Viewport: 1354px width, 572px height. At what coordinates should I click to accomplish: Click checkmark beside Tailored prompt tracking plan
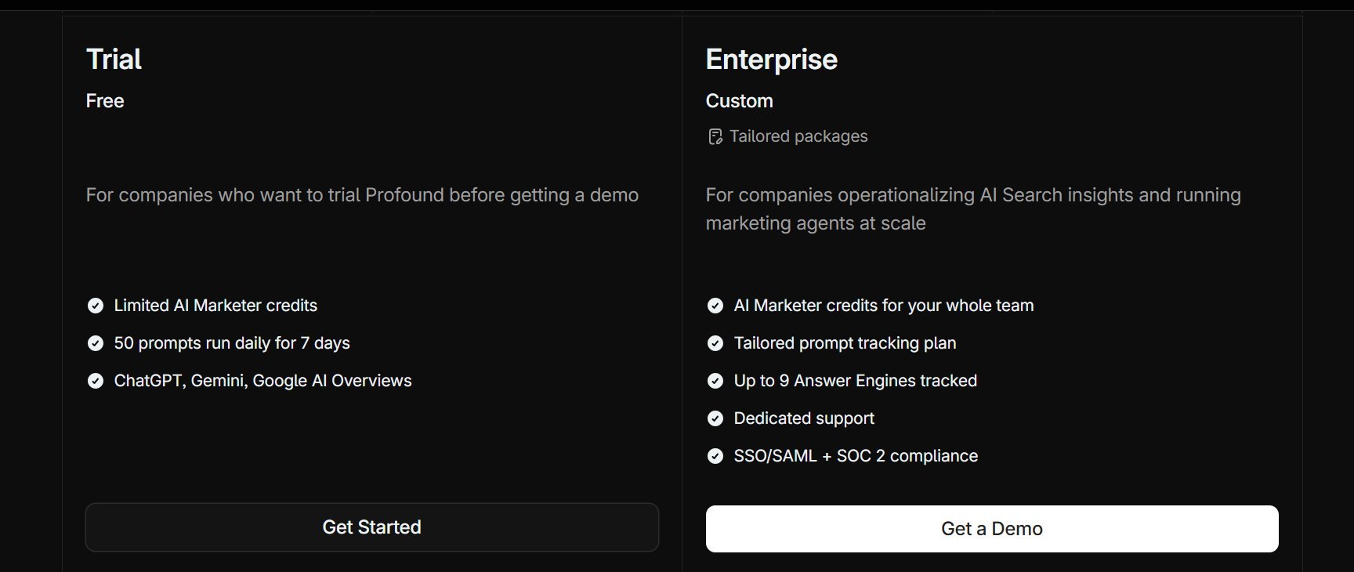(715, 343)
